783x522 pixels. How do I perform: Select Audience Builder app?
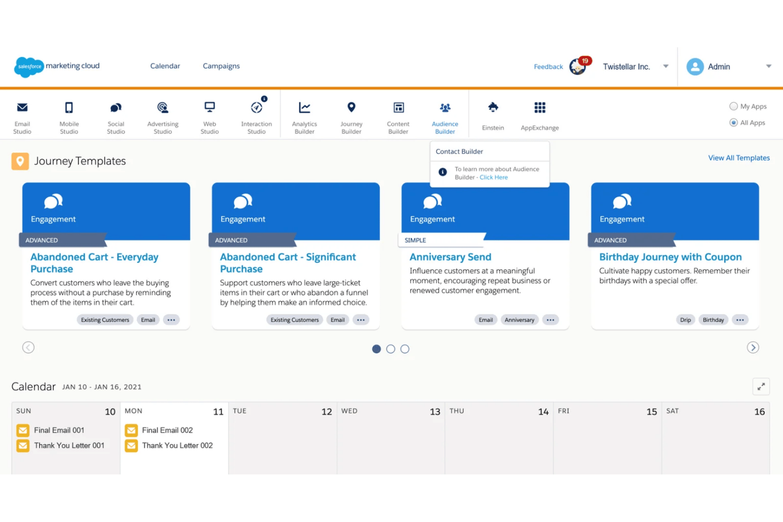click(445, 117)
